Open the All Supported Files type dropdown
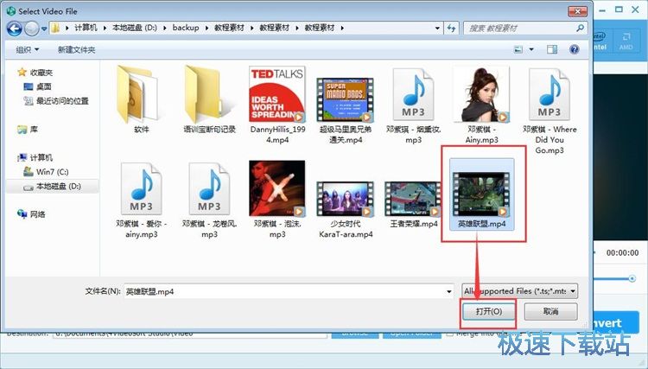Image resolution: width=648 pixels, height=369 pixels. pyautogui.click(x=519, y=291)
